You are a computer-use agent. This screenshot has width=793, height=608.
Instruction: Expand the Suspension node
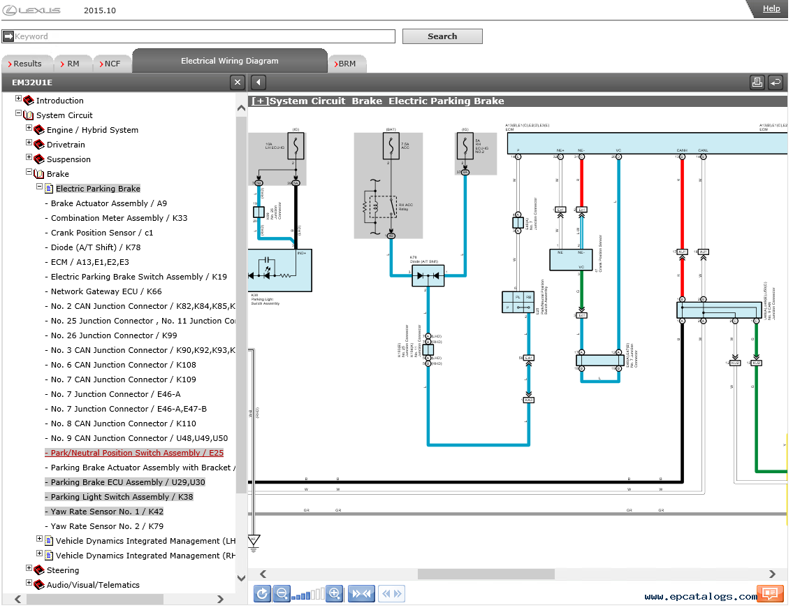pyautogui.click(x=29, y=157)
